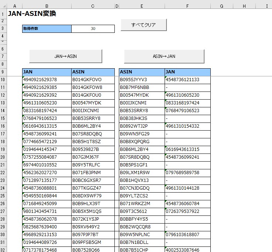Click the JAN header cell in column F

coord(188,72)
